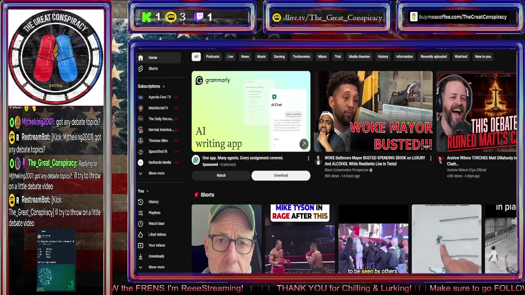525x295 pixels.
Task: Select the Recently uploaded filter chip
Action: point(434,57)
